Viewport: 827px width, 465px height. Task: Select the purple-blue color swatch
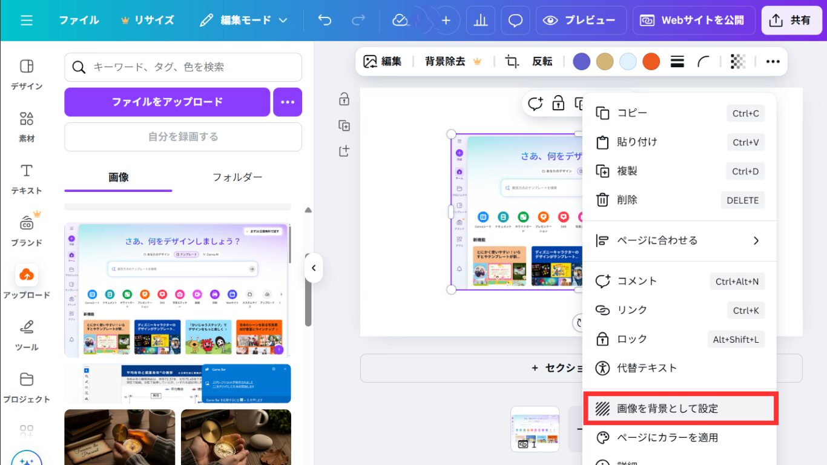tap(581, 61)
